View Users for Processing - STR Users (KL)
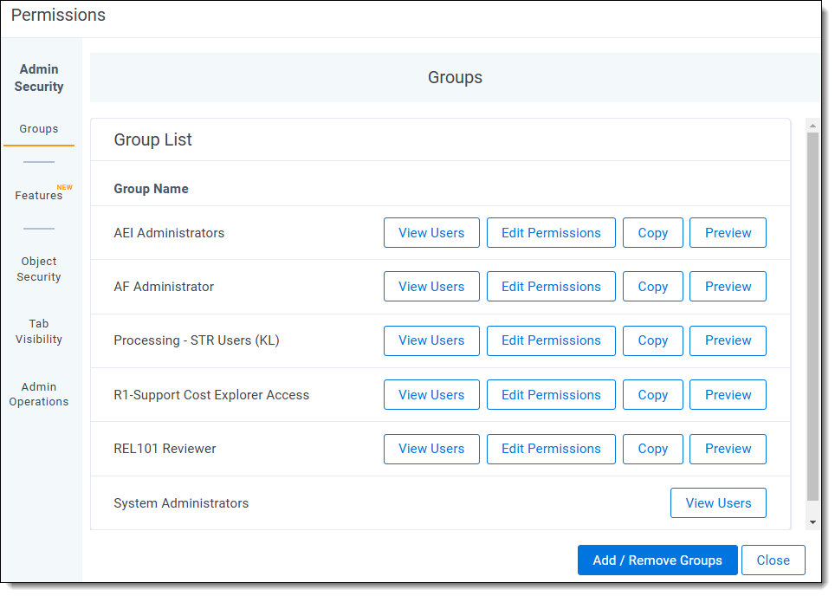The width and height of the screenshot is (835, 596). 431,340
